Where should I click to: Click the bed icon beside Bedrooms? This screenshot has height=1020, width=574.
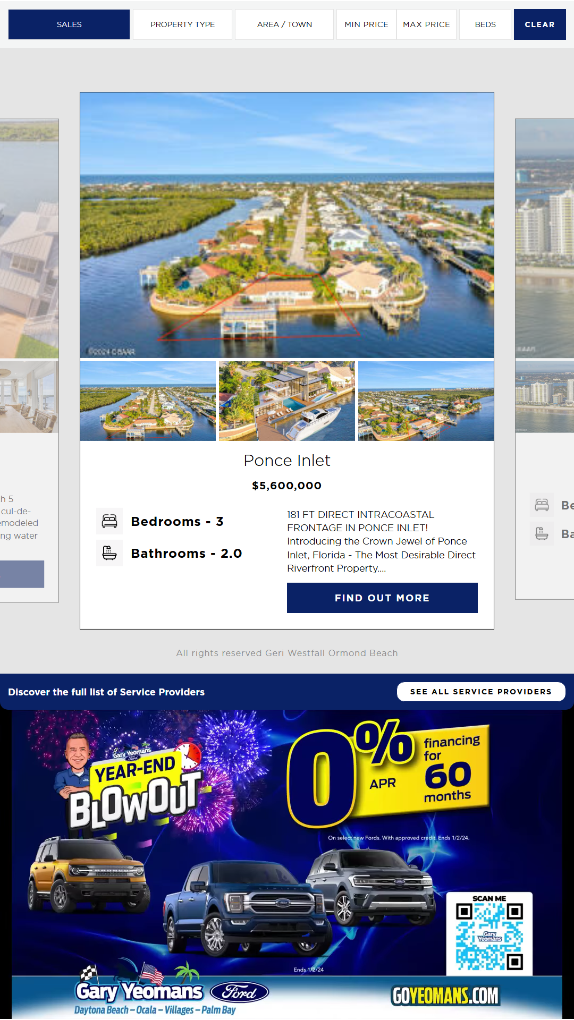click(109, 521)
